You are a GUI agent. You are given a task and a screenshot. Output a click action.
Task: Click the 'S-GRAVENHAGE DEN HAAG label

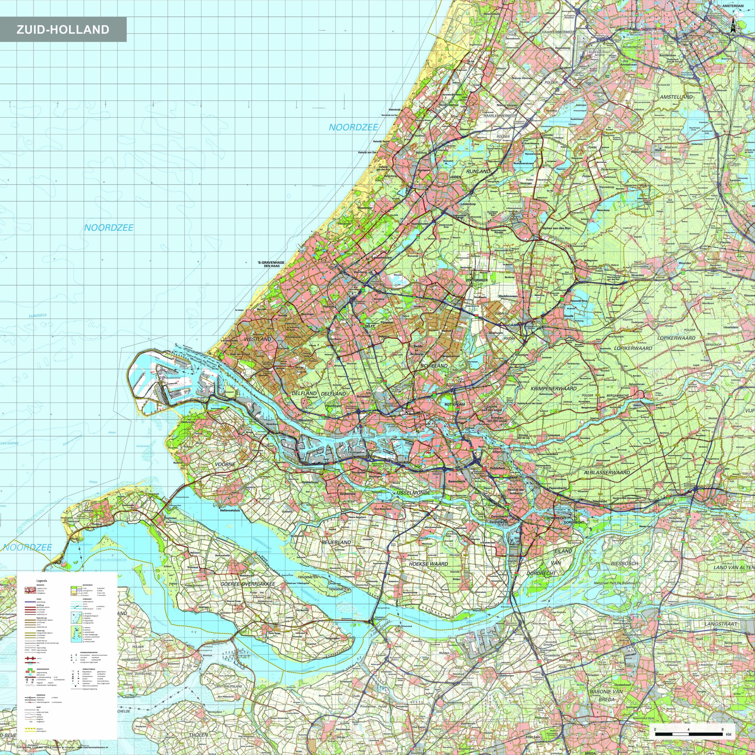coord(271,264)
